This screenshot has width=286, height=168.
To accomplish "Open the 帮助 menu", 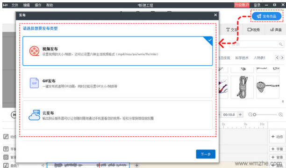I will point(50,5).
